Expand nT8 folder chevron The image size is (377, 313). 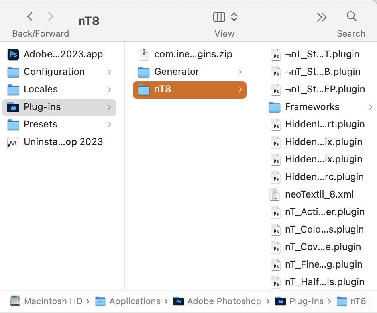pyautogui.click(x=240, y=90)
